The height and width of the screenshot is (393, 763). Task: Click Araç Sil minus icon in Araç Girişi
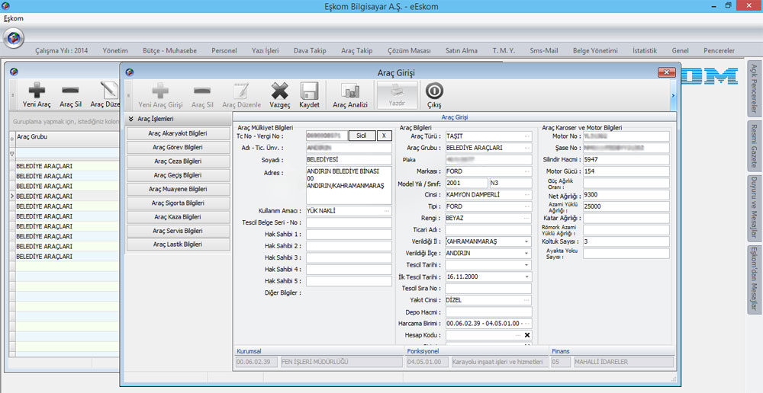[202, 91]
